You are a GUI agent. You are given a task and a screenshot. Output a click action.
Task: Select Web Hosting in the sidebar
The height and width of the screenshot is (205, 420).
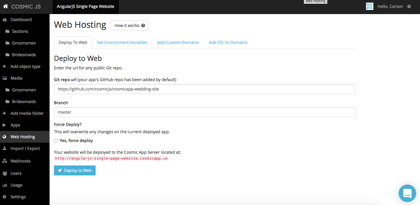click(x=25, y=137)
